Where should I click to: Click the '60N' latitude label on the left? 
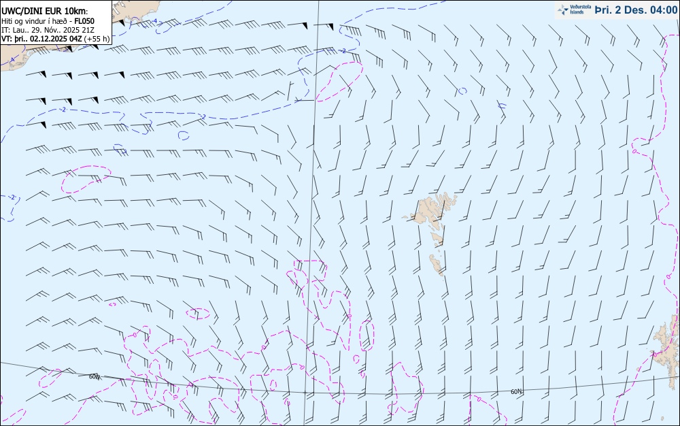click(x=95, y=376)
